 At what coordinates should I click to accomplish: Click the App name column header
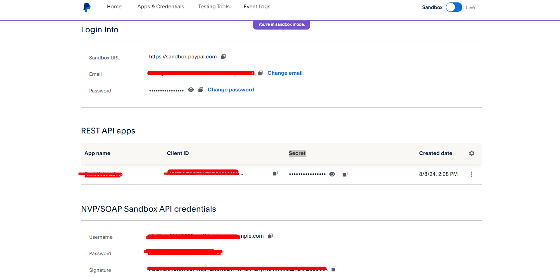pos(97,153)
